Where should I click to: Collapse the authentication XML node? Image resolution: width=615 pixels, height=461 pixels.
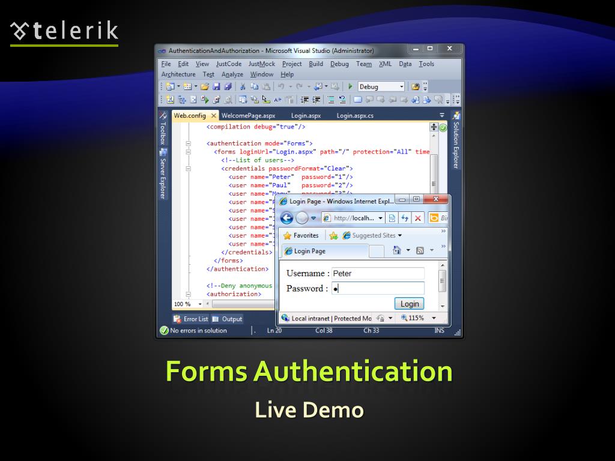(x=188, y=143)
